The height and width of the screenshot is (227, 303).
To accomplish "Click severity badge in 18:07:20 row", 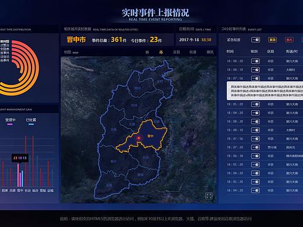I will [x=255, y=147].
